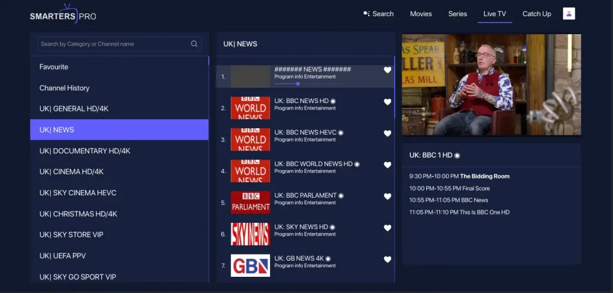The width and height of the screenshot is (613, 293).
Task: Toggle favourite heart for BBC NEWS HEVC
Action: click(387, 134)
